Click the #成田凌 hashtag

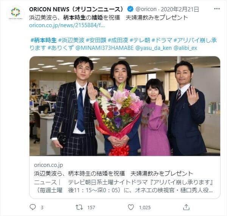pyautogui.click(x=118, y=40)
